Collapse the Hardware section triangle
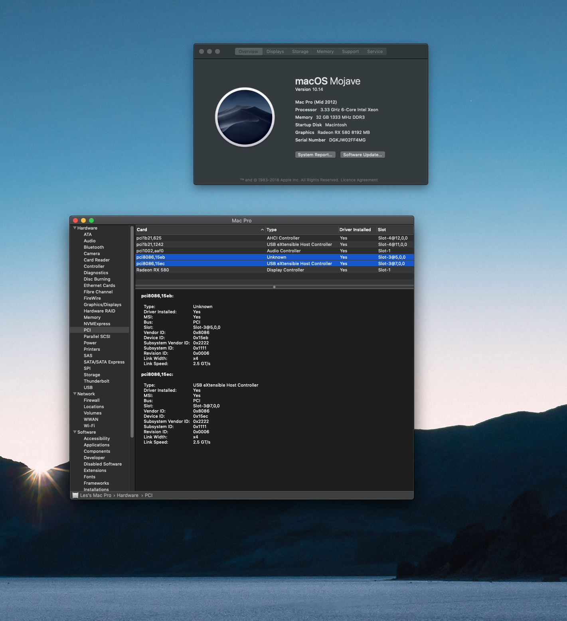 pyautogui.click(x=75, y=228)
